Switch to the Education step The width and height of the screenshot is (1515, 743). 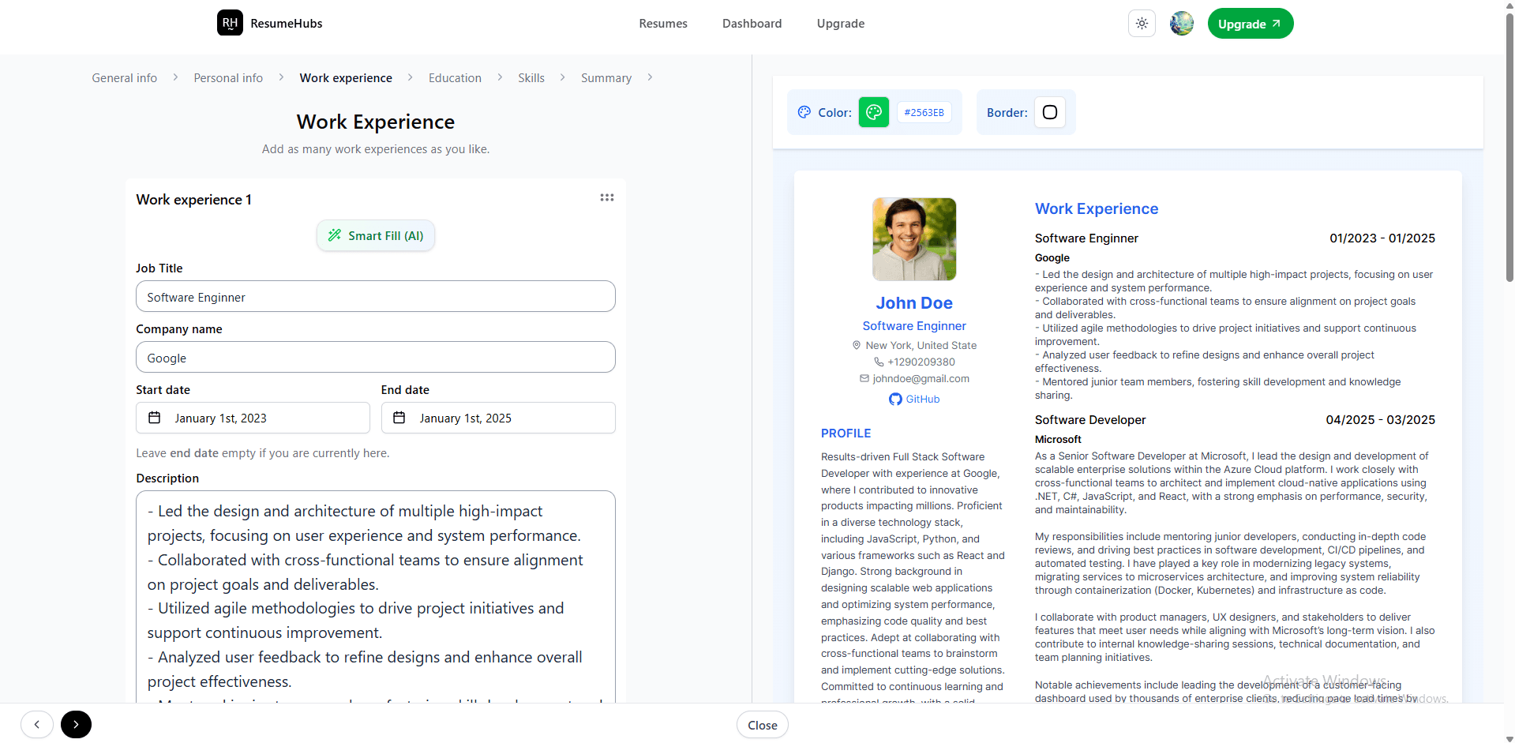coord(455,77)
